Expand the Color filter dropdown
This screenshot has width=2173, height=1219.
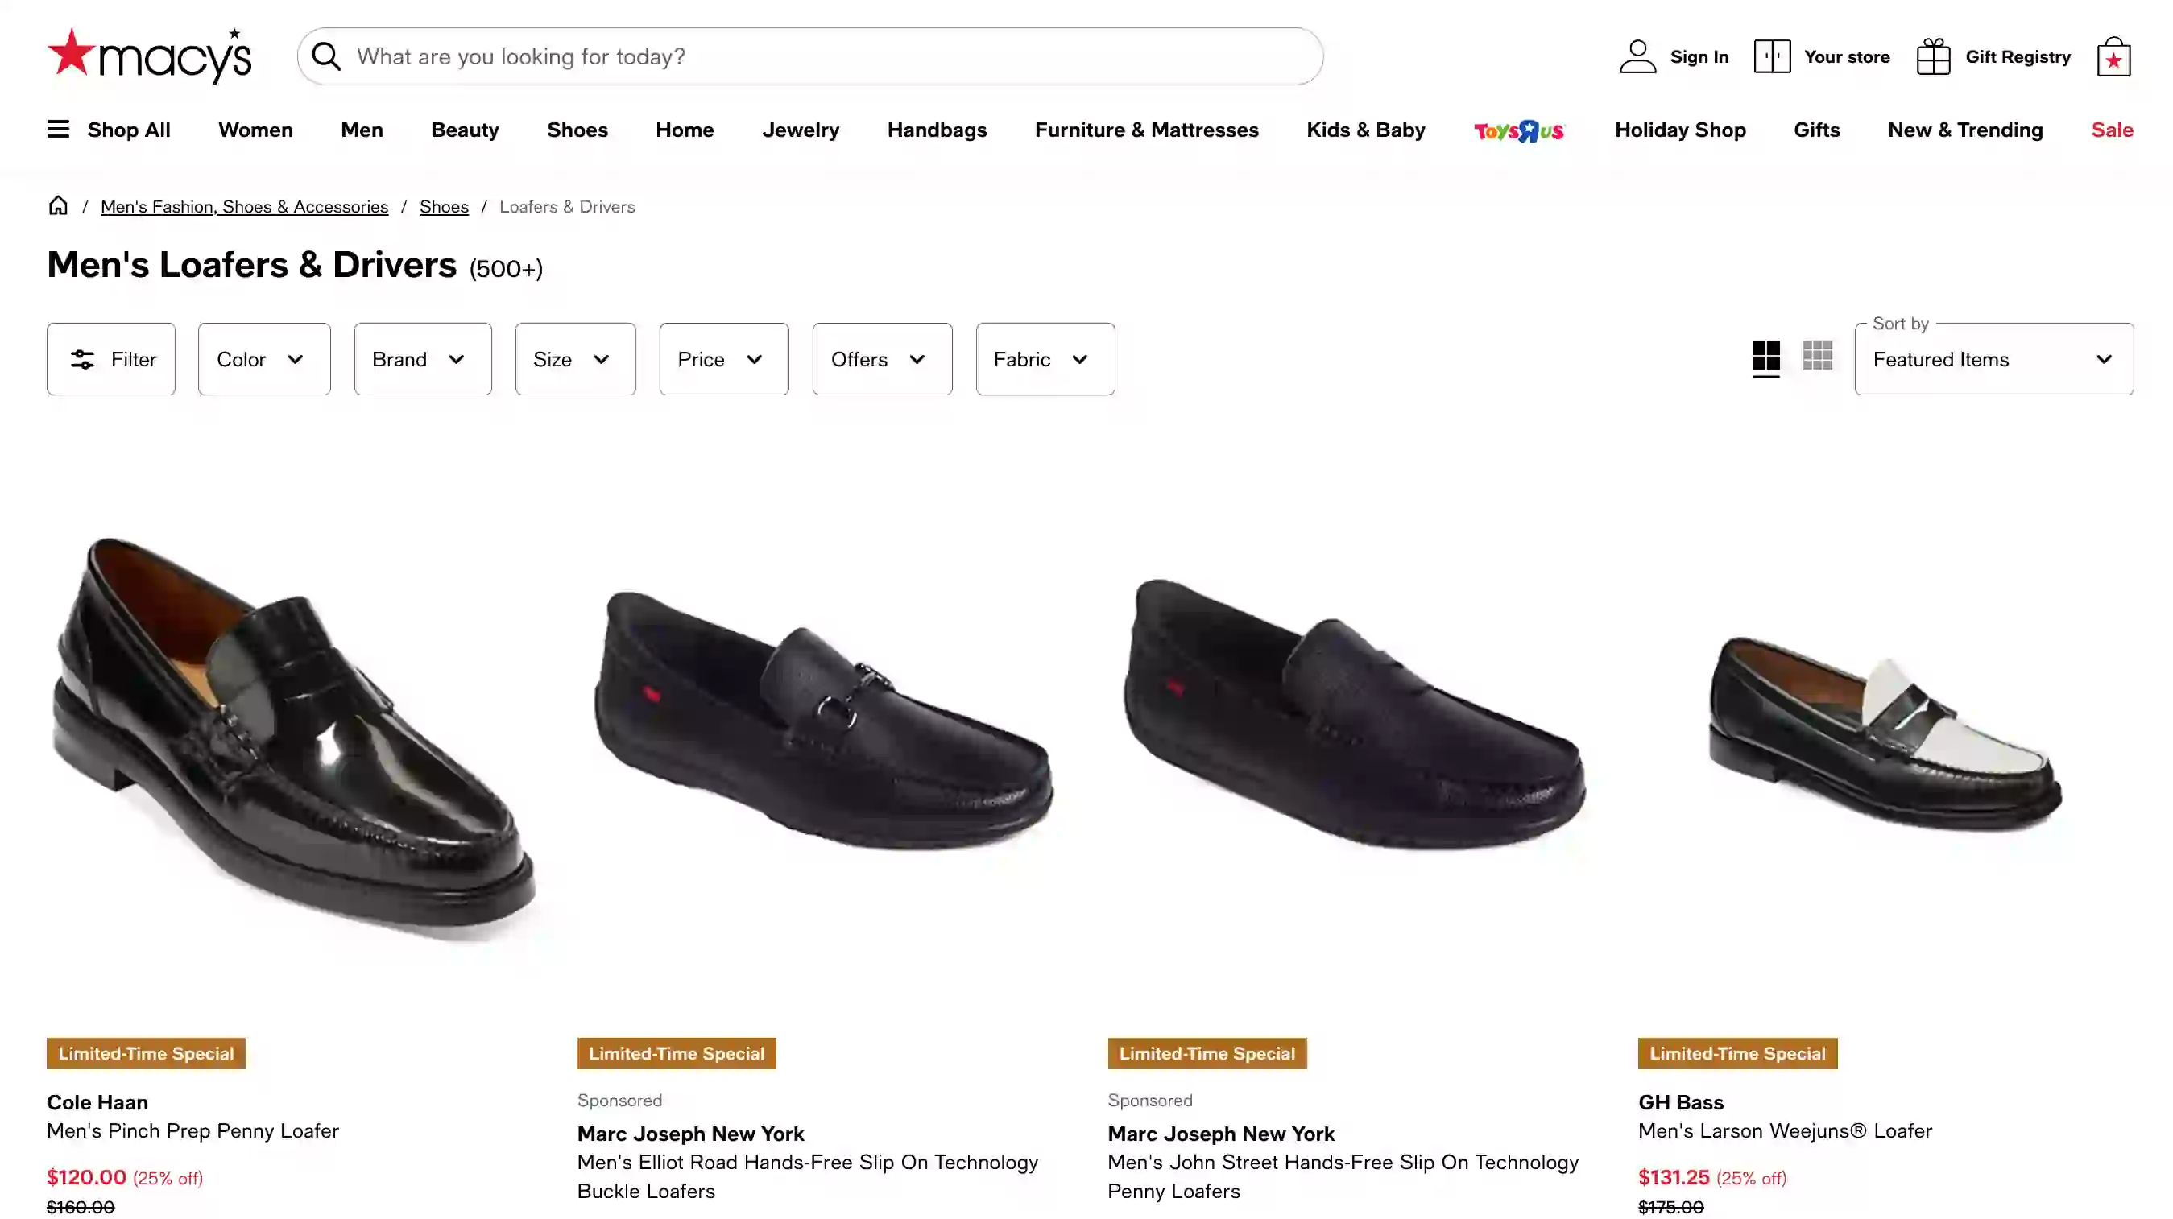(263, 358)
